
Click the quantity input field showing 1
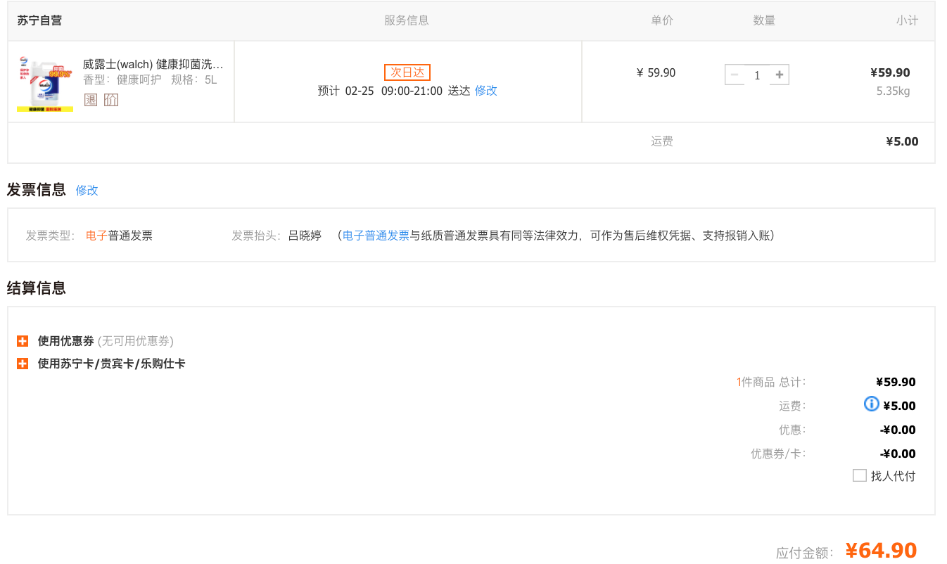point(757,75)
